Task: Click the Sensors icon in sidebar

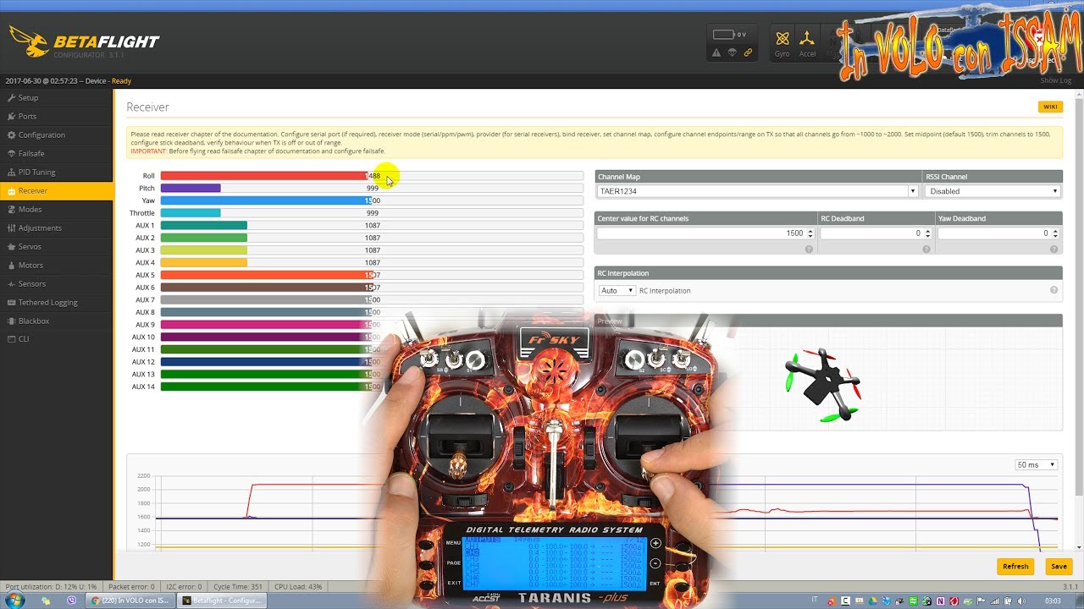Action: [11, 283]
